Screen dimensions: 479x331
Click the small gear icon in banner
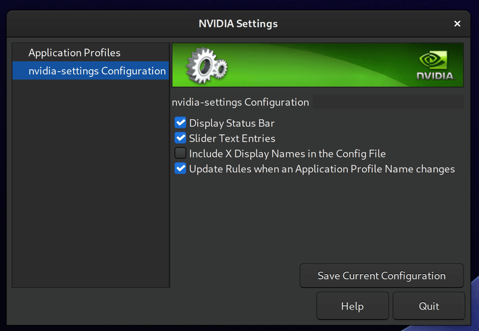point(221,68)
